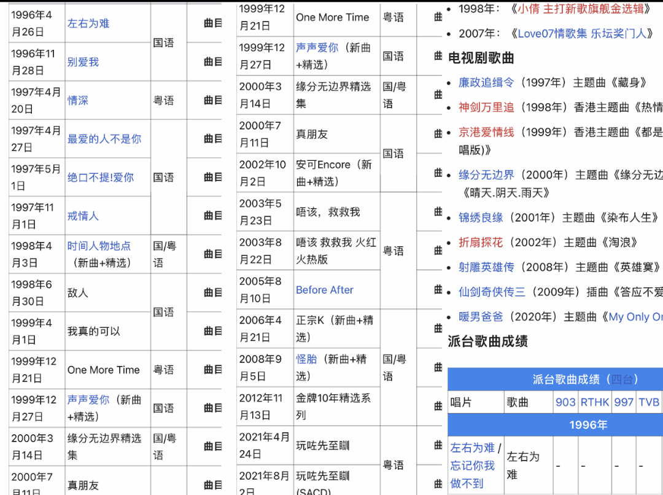Select the 2002年10月2日 date cell
The image size is (663, 495).
pyautogui.click(x=265, y=173)
